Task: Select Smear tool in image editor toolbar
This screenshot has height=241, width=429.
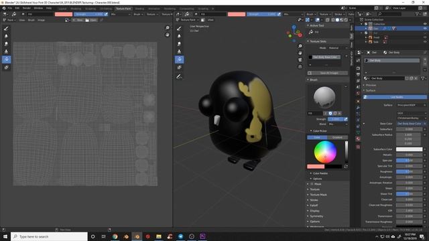Action: [x=6, y=44]
